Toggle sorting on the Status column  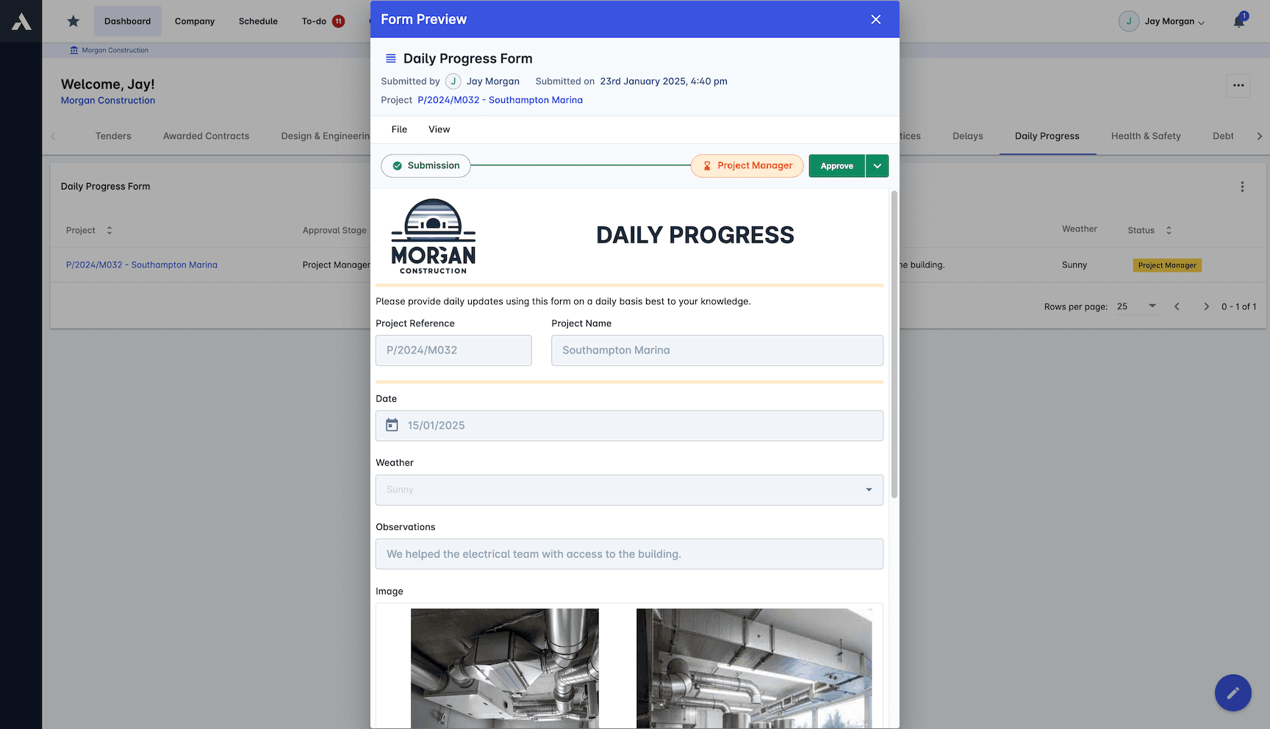click(1169, 230)
